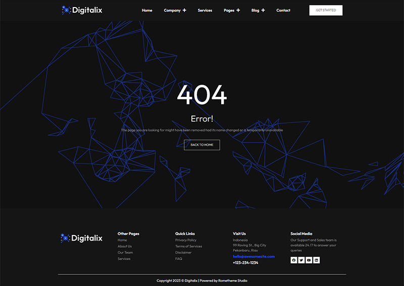Expand the Company menu plus icon

184,10
